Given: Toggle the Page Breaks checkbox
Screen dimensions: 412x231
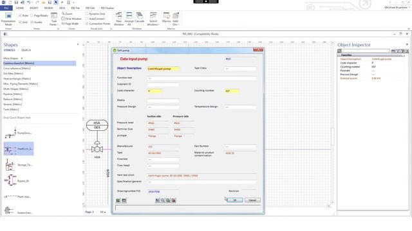Looking at the screenshot, I should (x=32, y=15).
